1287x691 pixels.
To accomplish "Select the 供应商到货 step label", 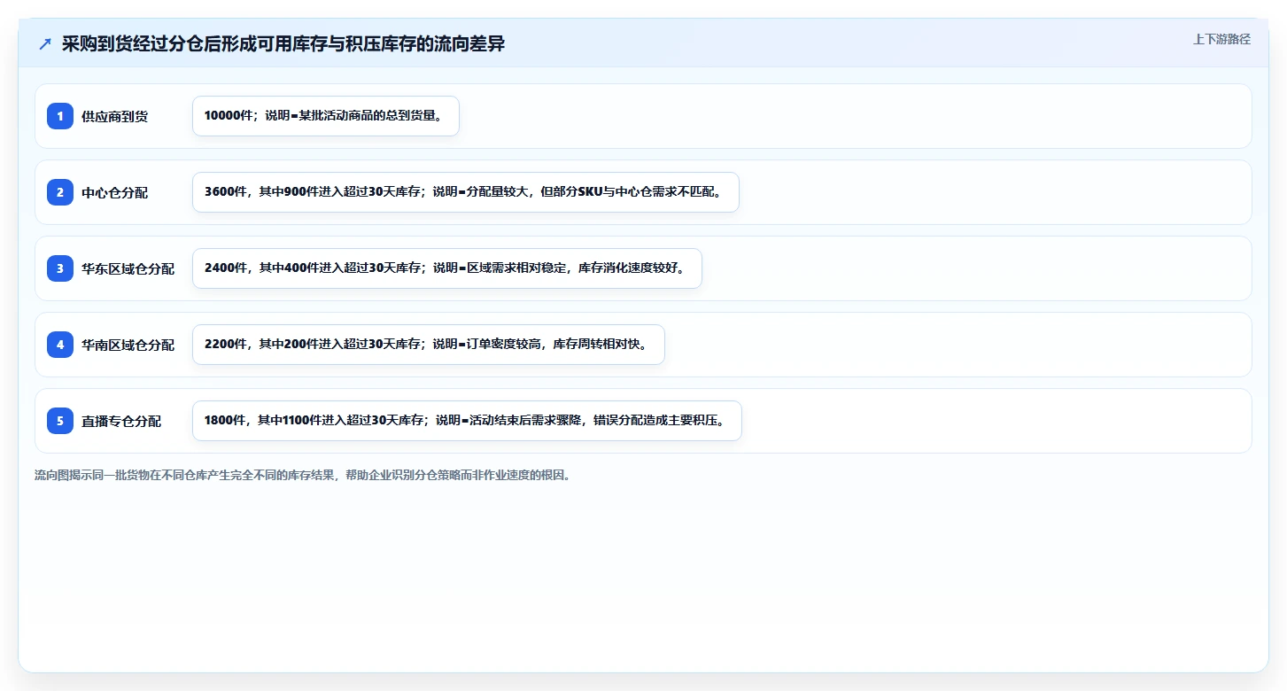I will [x=114, y=116].
